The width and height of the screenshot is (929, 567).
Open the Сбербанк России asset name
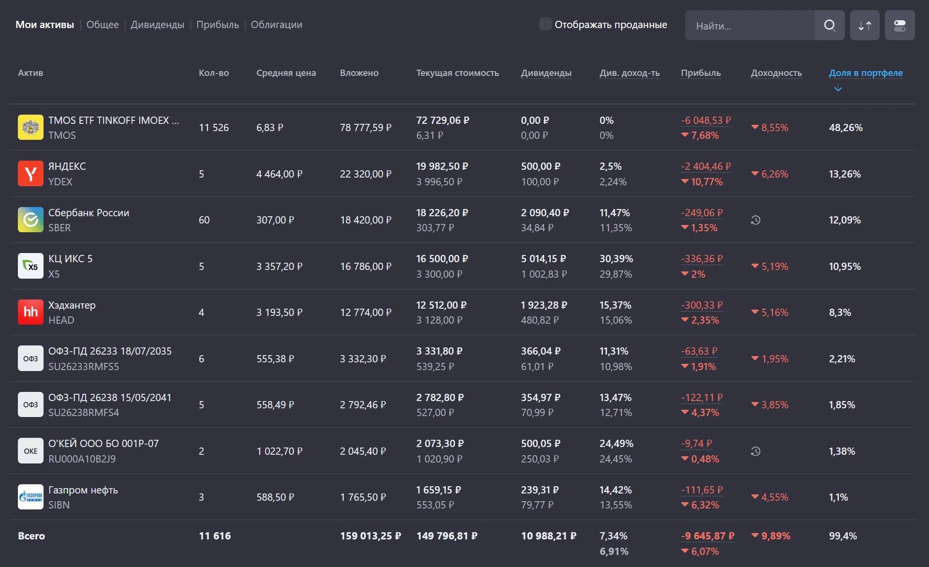tap(88, 213)
